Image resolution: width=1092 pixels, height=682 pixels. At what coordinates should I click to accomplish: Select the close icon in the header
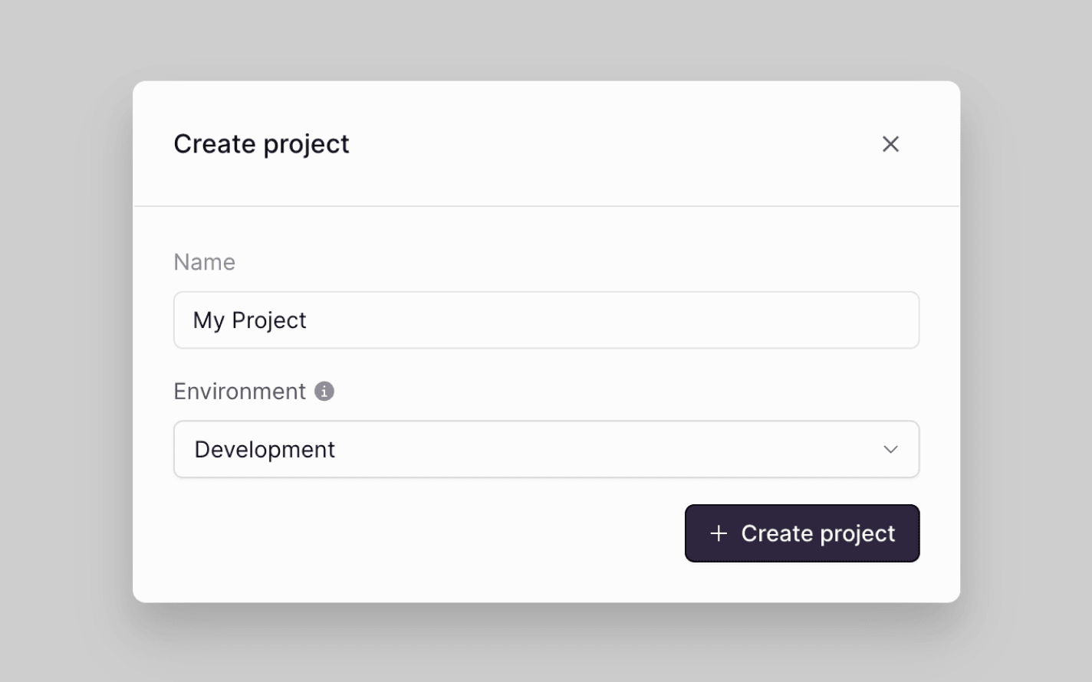pyautogui.click(x=890, y=144)
